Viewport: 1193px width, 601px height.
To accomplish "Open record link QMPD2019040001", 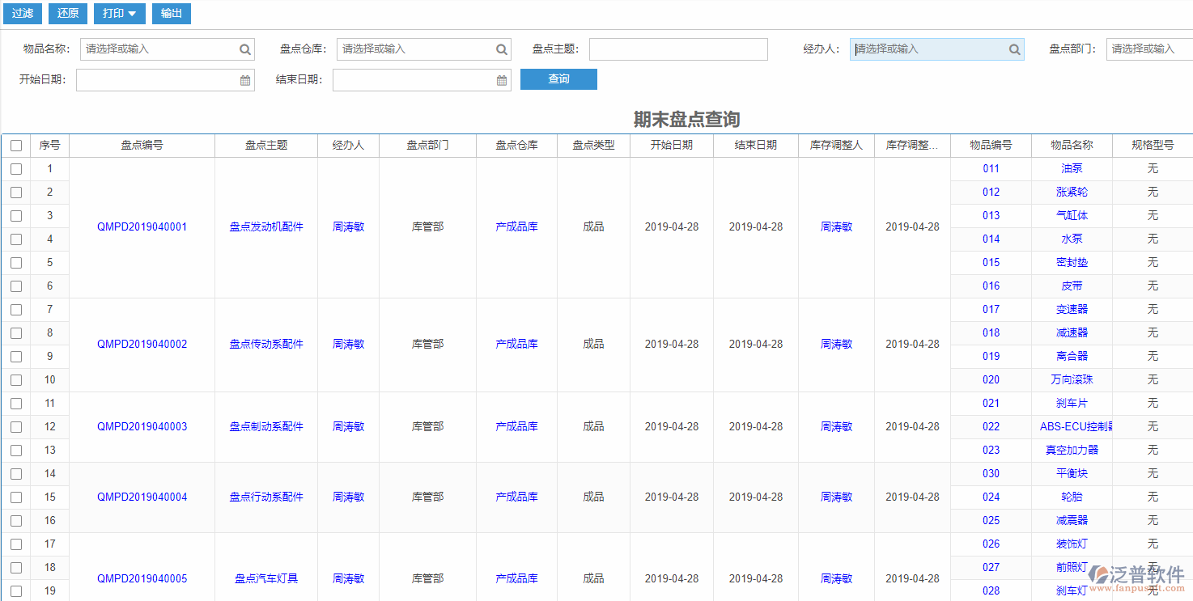I will pos(142,227).
